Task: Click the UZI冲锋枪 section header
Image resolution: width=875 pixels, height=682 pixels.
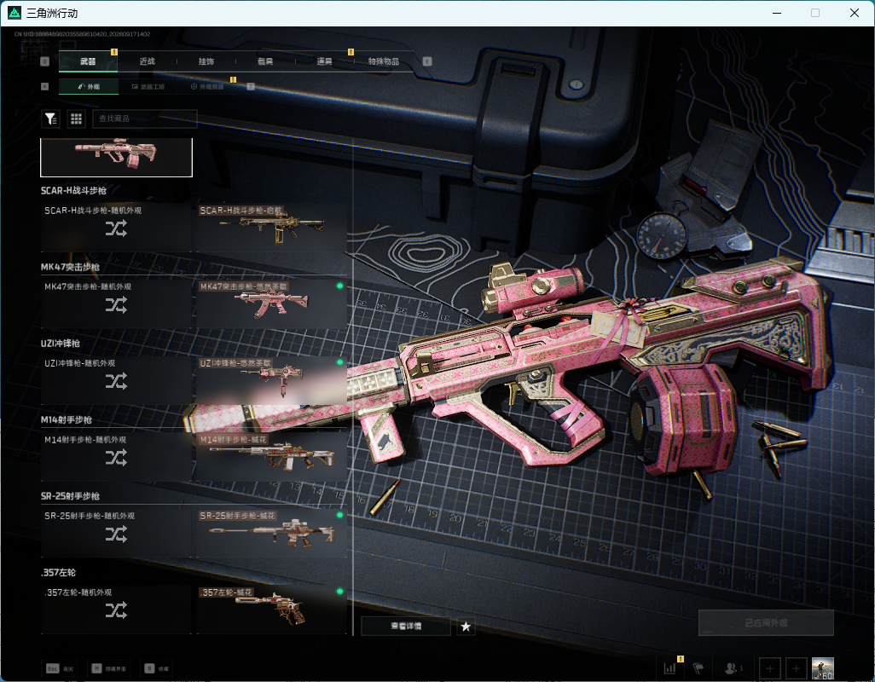Action: coord(61,343)
